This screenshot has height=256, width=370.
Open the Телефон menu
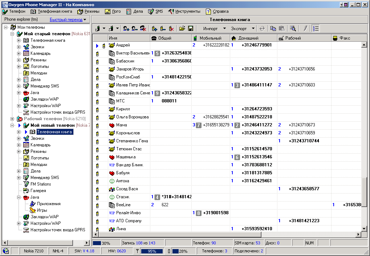14,11
